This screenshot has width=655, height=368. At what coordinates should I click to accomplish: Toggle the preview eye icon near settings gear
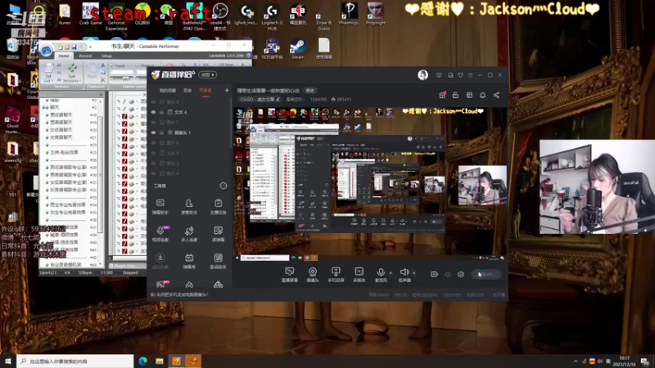pos(448,274)
